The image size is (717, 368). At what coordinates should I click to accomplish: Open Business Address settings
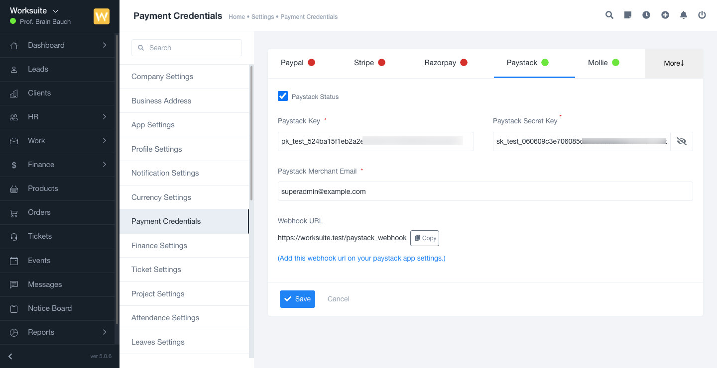pyautogui.click(x=184, y=101)
